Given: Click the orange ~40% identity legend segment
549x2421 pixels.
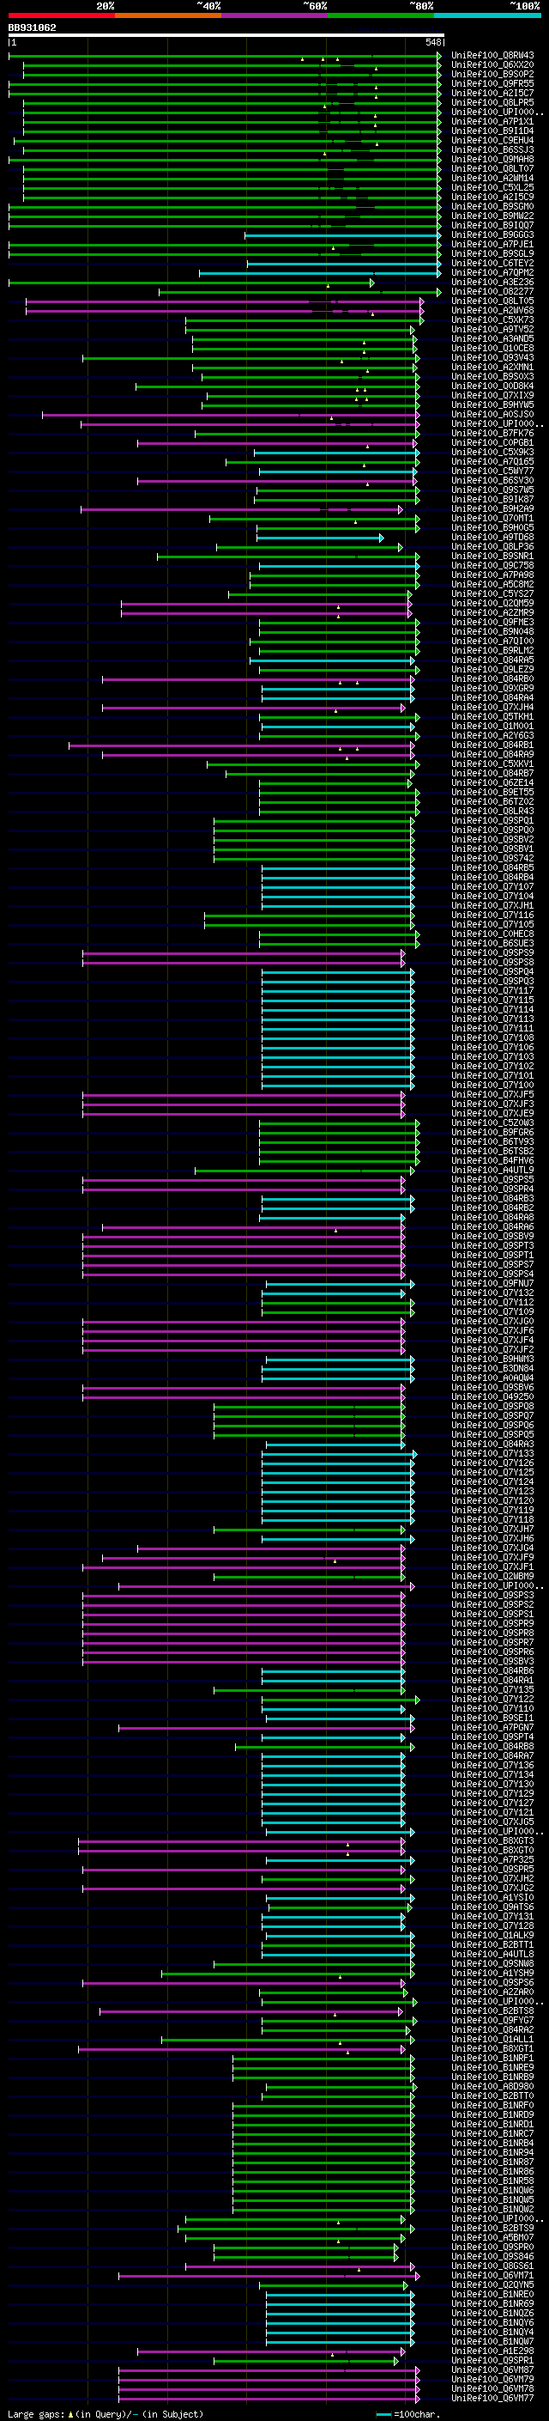Looking at the screenshot, I should click(168, 15).
